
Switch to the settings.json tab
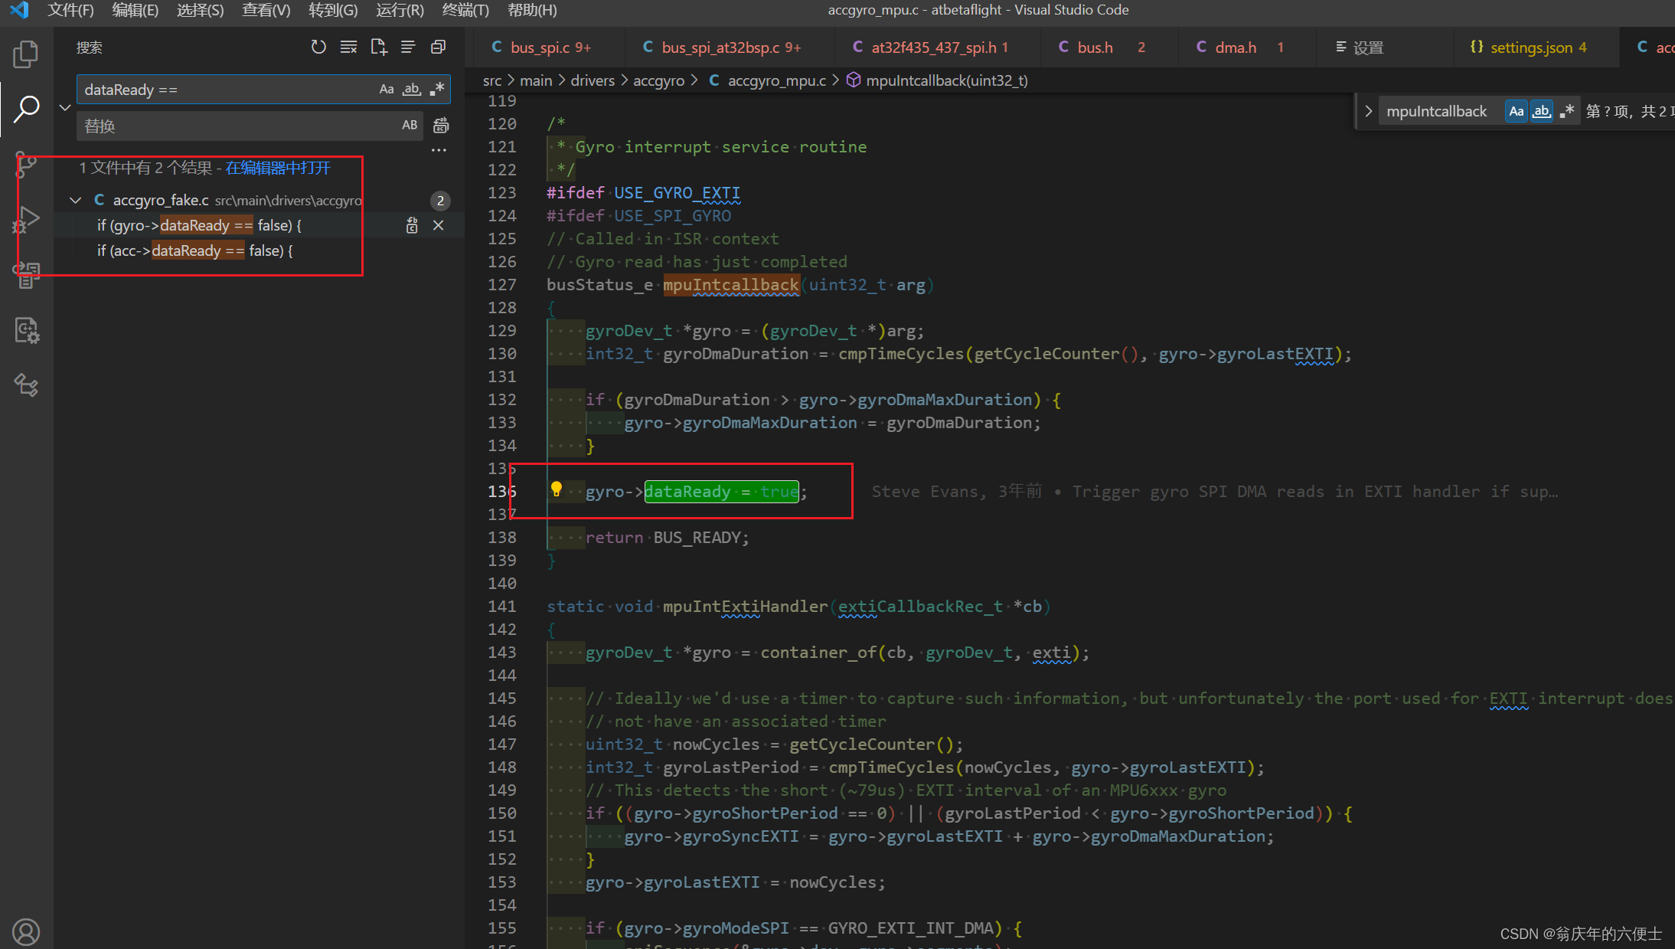click(x=1531, y=47)
